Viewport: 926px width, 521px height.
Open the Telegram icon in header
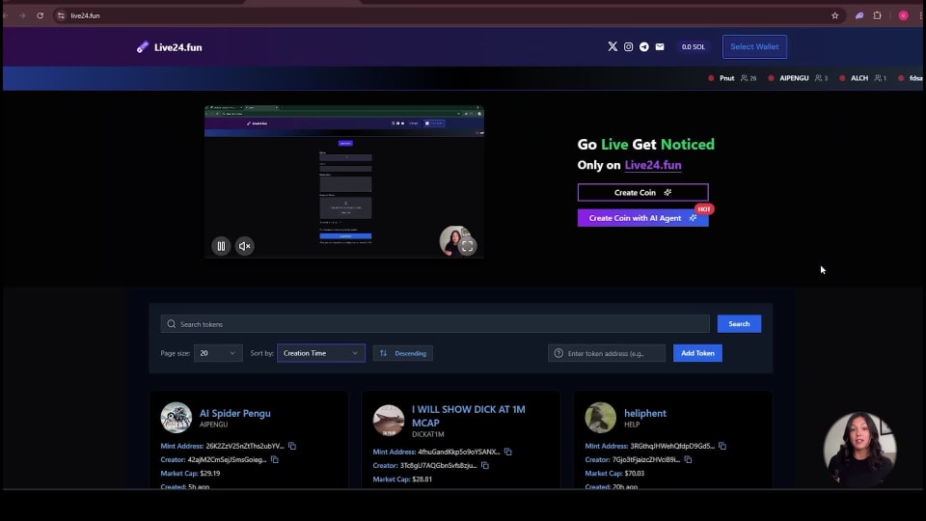(x=644, y=46)
